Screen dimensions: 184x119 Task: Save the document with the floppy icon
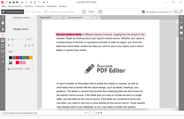click(14, 2)
